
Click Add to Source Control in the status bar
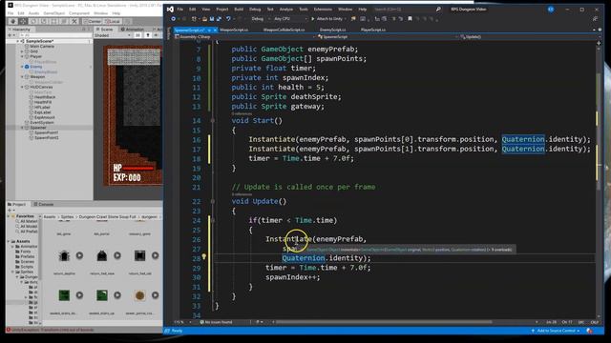coord(556,331)
